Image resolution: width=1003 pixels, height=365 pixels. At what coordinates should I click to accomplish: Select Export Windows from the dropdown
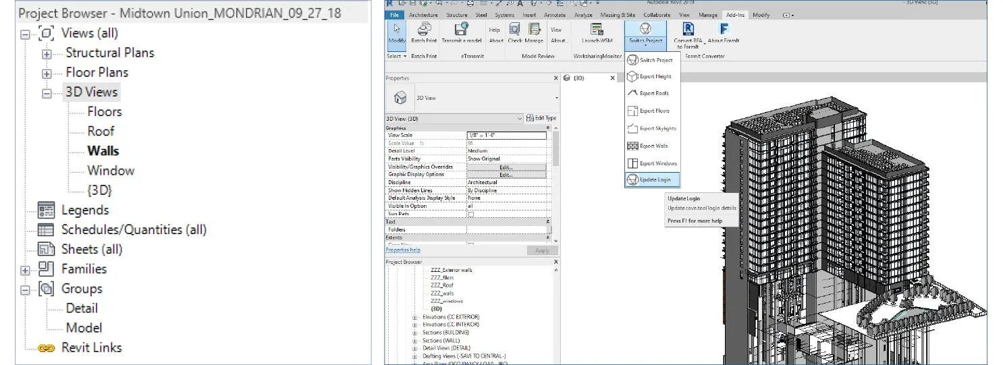(x=651, y=163)
